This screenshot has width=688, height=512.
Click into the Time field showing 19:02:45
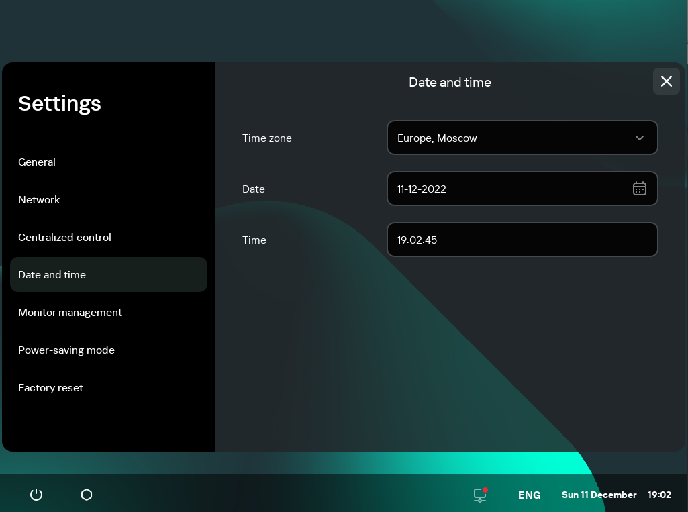point(522,240)
